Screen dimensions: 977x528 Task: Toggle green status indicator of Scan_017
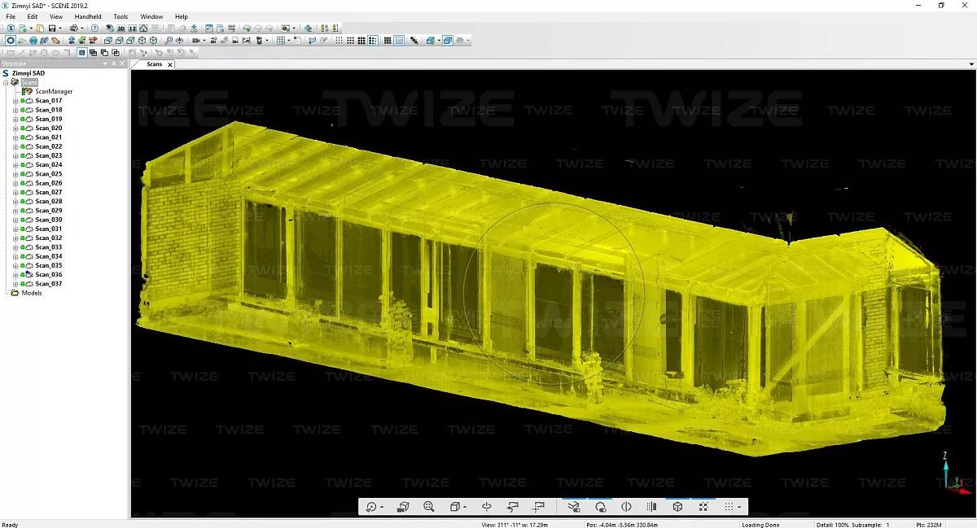(23, 101)
